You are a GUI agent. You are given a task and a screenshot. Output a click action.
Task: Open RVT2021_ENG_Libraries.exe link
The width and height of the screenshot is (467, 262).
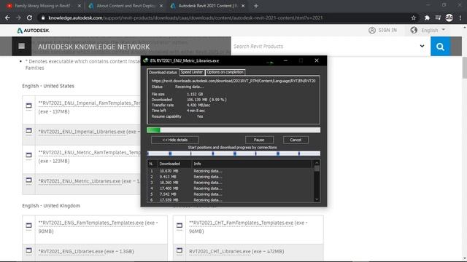point(71,251)
